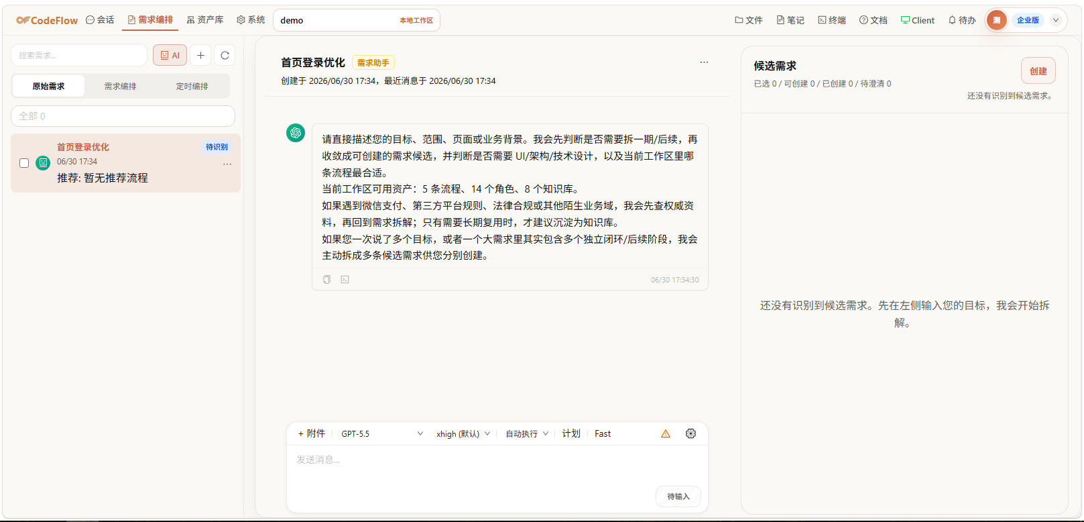Viewport: 1084px width, 522px height.
Task: Click the assistant ChatGPT avatar icon
Action: point(296,133)
